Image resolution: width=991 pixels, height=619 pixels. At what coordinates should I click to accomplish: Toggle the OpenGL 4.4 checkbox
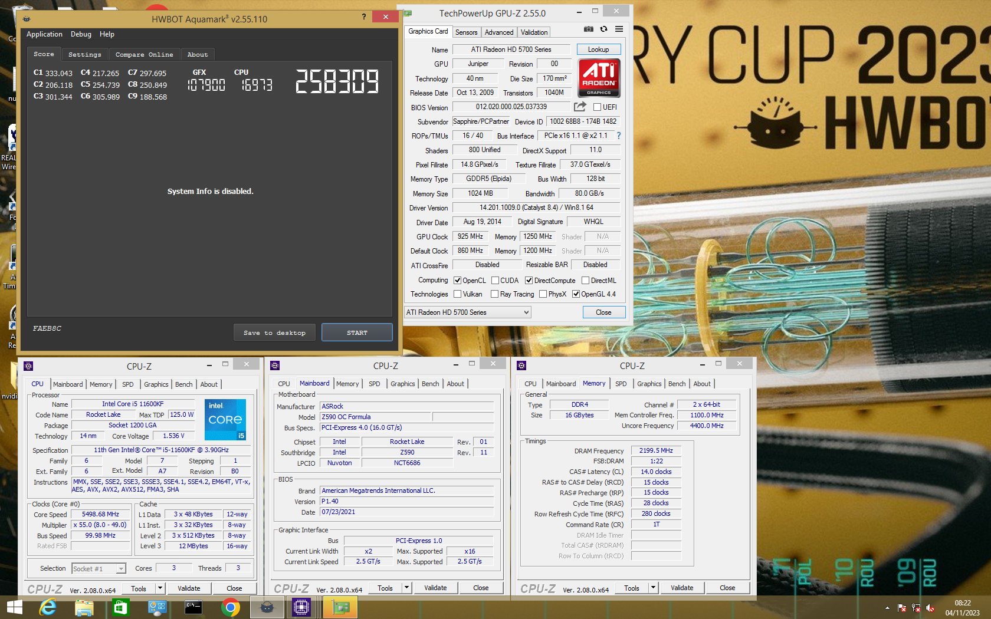pyautogui.click(x=576, y=294)
